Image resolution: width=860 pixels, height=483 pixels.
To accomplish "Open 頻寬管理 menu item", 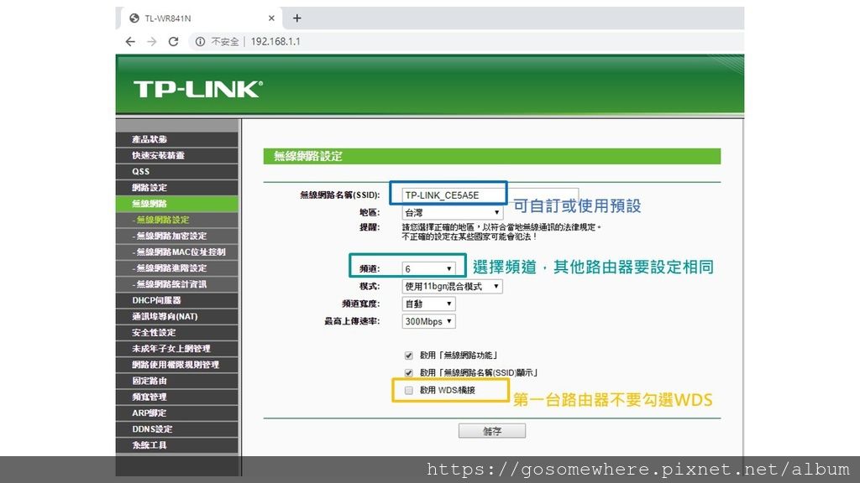I will (177, 397).
